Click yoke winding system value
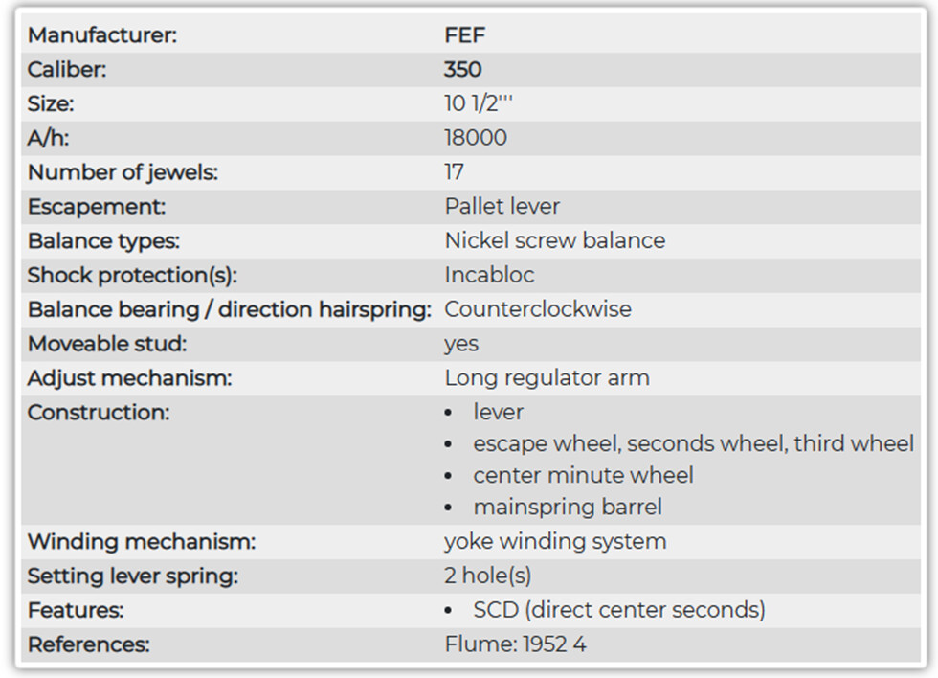The width and height of the screenshot is (938, 678). pyautogui.click(x=555, y=542)
